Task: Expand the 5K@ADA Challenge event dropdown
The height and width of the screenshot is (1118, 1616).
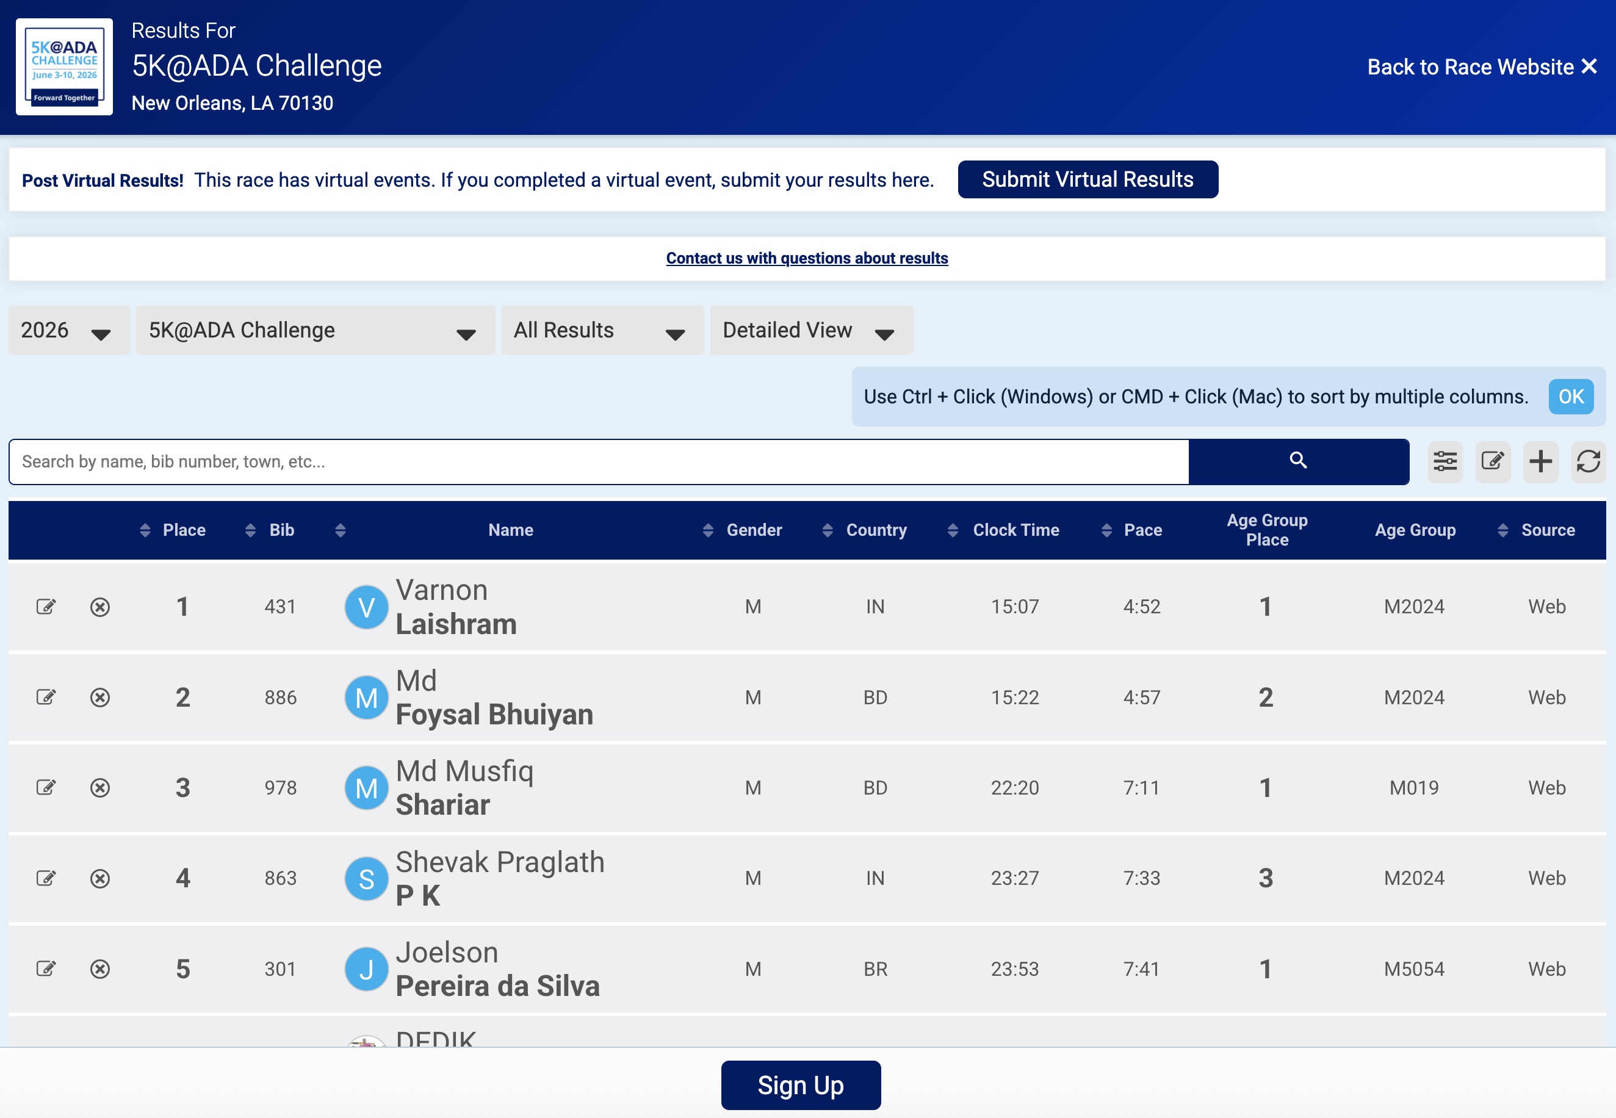Action: pos(314,331)
